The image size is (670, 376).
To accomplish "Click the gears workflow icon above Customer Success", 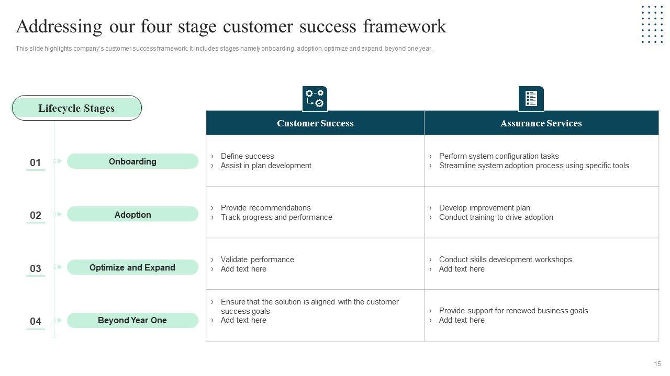I will pyautogui.click(x=315, y=99).
